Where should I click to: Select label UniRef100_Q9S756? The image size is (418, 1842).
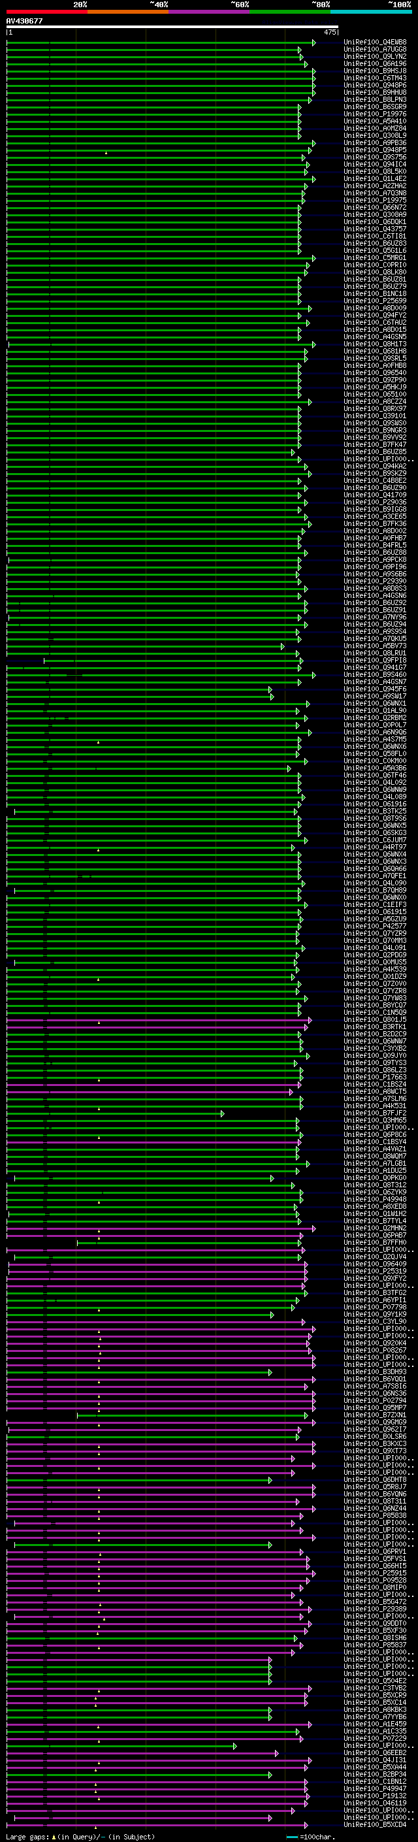click(x=375, y=157)
